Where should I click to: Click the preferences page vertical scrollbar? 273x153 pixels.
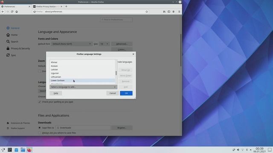[x=181, y=50]
